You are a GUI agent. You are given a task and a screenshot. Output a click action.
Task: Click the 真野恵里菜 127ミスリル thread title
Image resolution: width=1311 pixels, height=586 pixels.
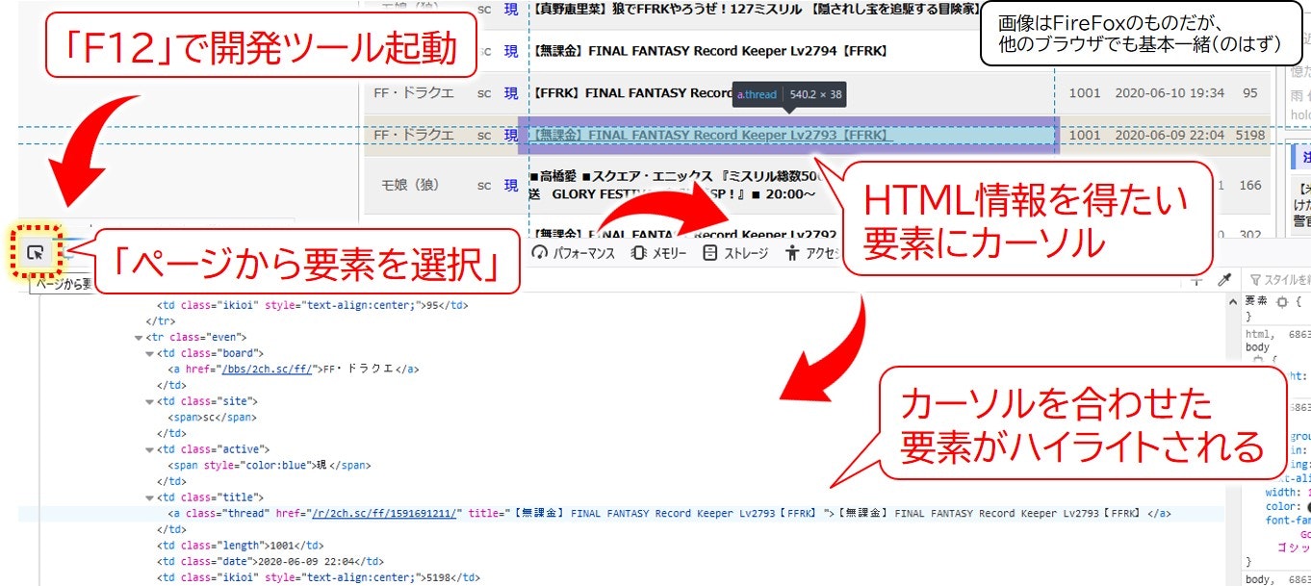point(754,9)
